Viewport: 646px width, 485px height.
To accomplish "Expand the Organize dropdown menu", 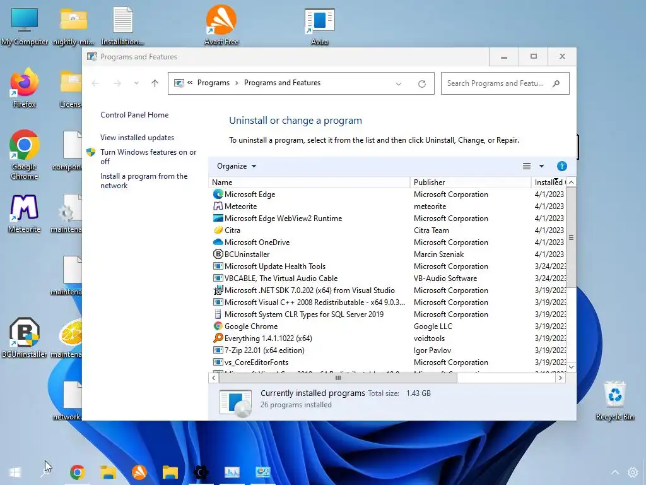I will pos(237,166).
